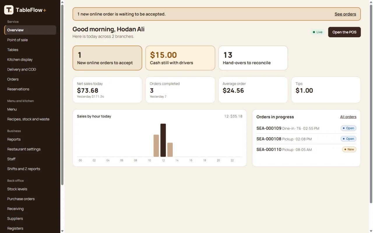Click the TableFlow logo icon
The height and width of the screenshot is (233, 373).
click(x=9, y=10)
